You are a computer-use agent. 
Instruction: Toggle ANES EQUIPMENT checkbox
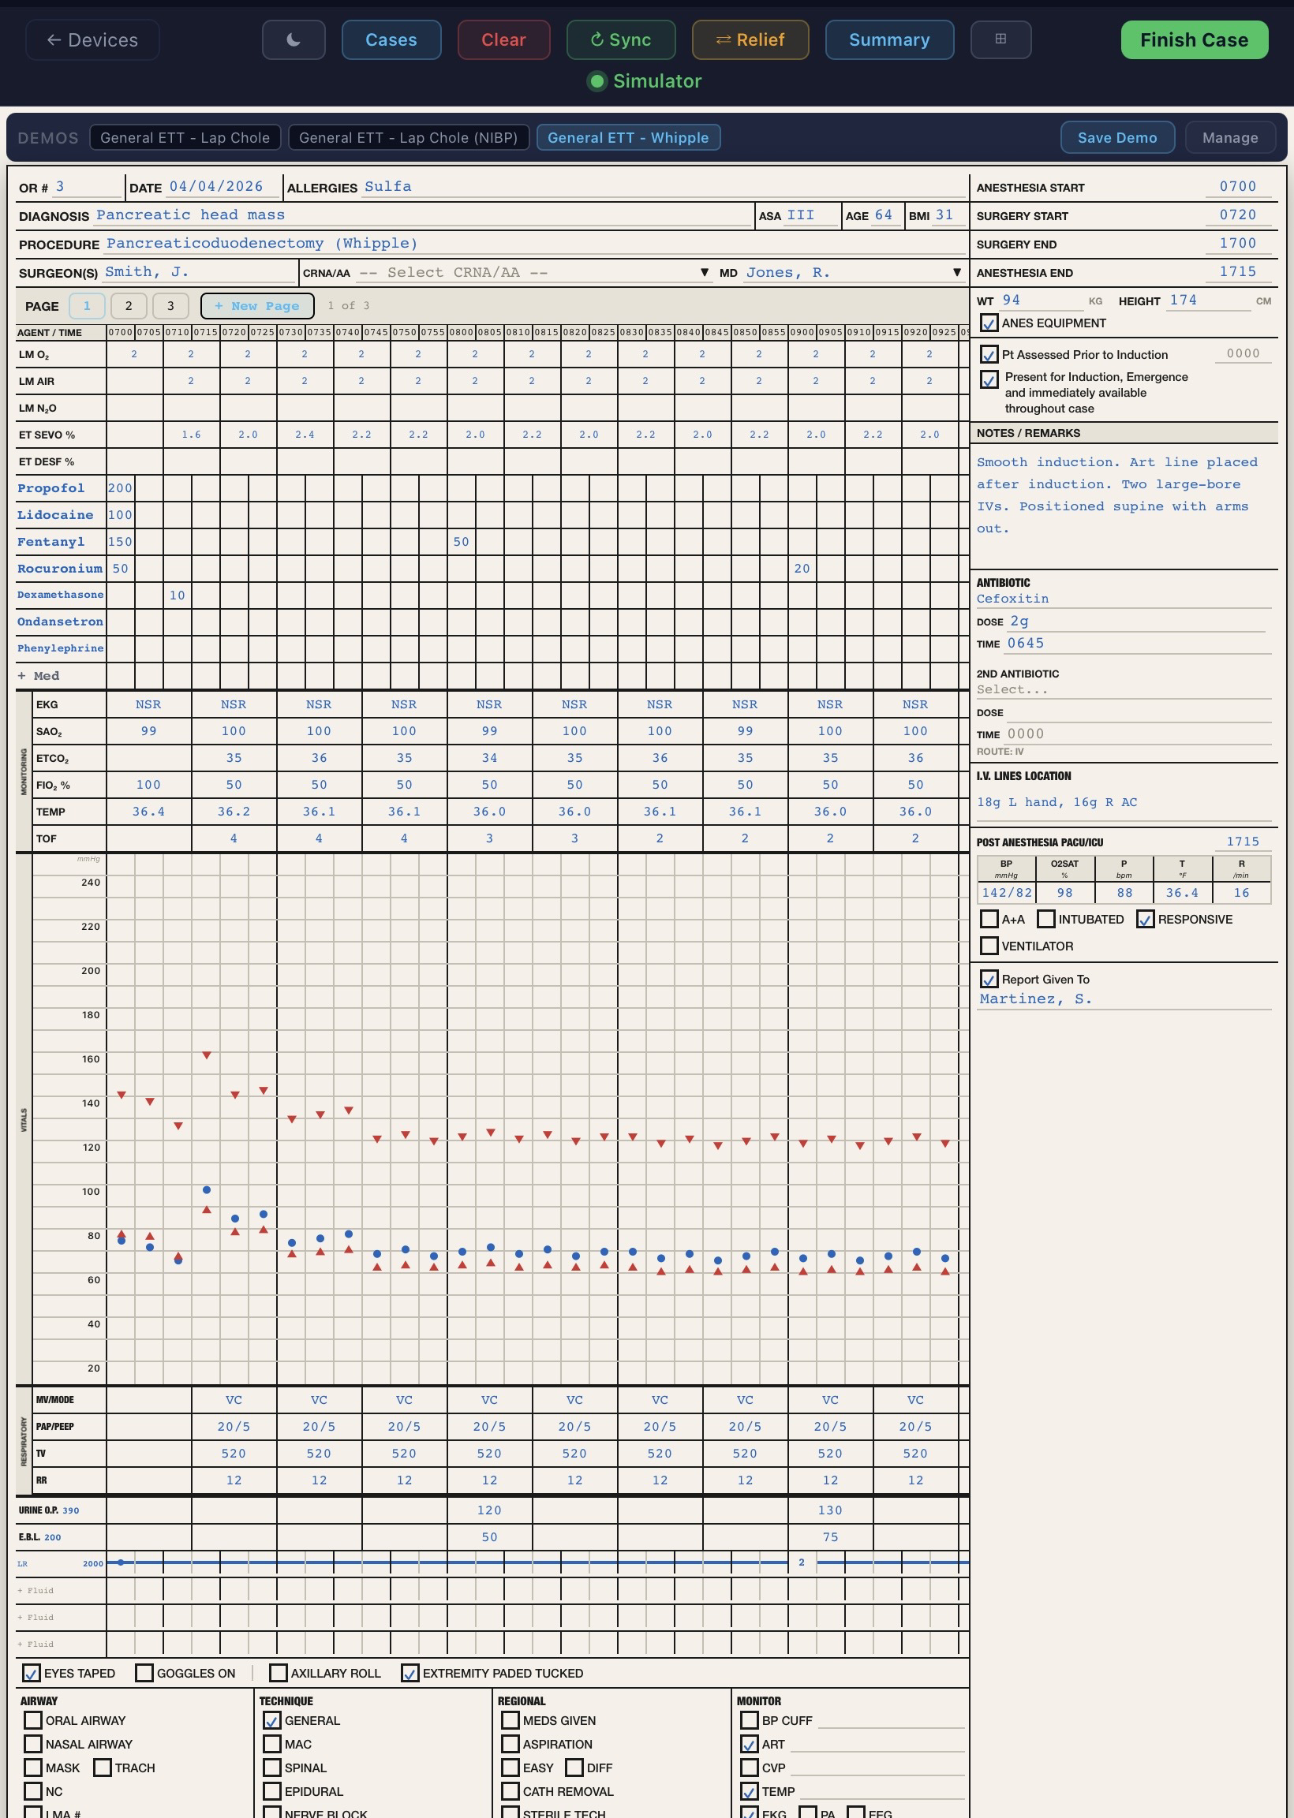989,323
